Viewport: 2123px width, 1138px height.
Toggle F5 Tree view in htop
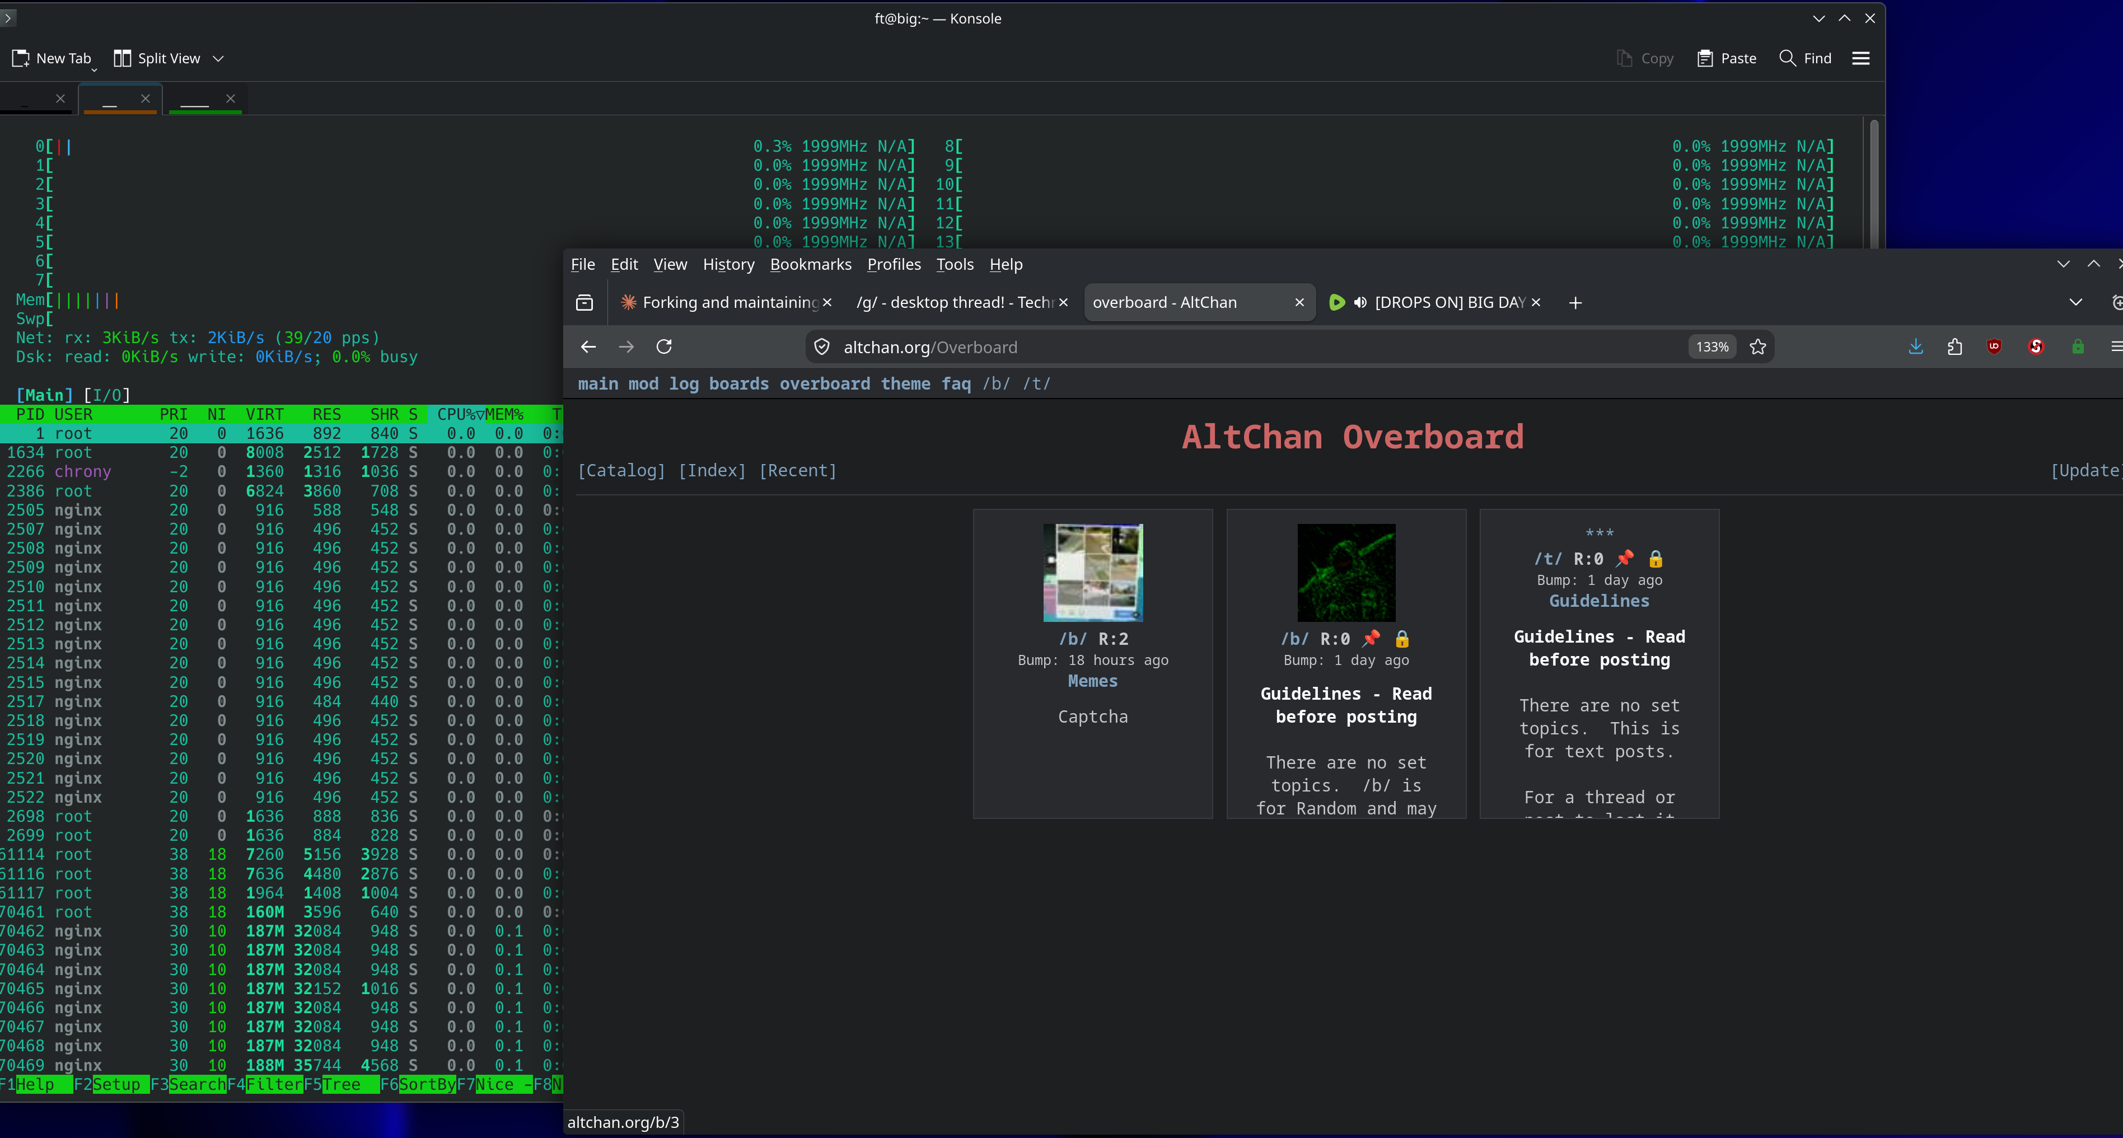coord(342,1084)
